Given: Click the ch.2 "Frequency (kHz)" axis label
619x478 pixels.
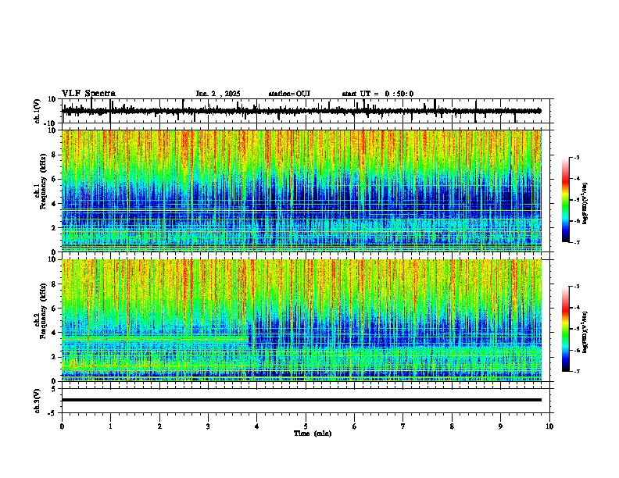Looking at the screenshot, I should pos(44,311).
